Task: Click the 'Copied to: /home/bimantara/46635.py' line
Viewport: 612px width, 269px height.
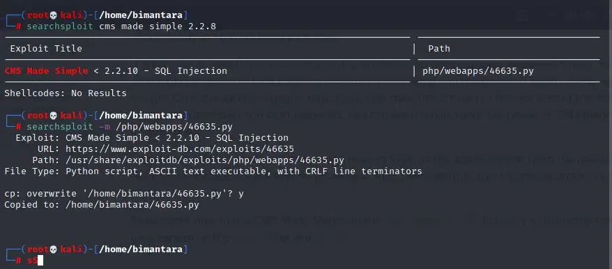Action: [102, 205]
